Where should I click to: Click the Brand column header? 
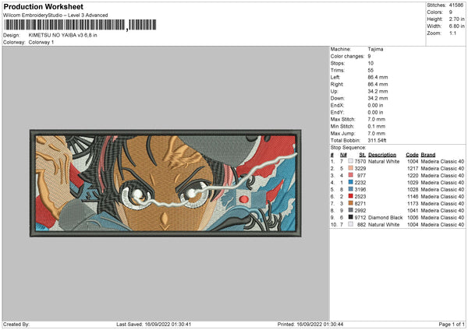(428, 155)
